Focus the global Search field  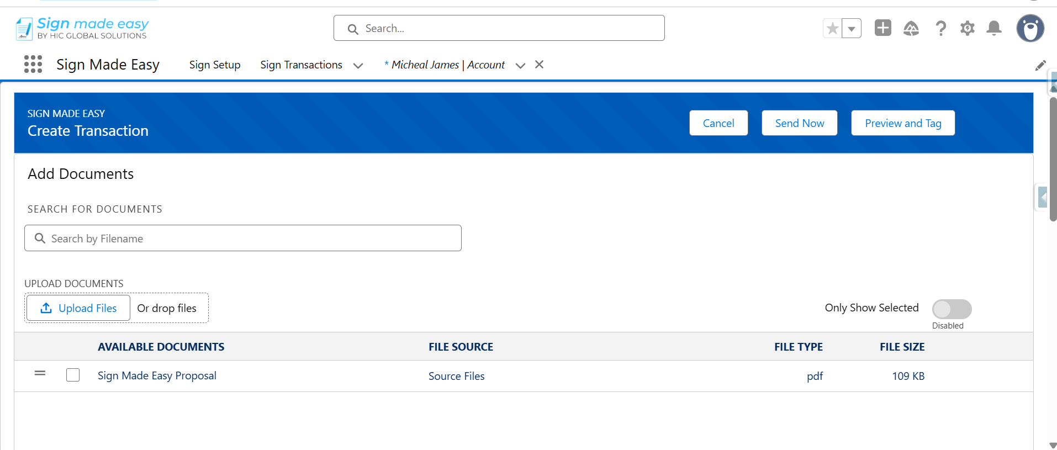pos(499,28)
